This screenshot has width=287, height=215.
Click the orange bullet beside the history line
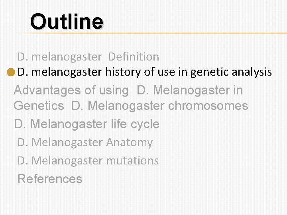coord(11,72)
